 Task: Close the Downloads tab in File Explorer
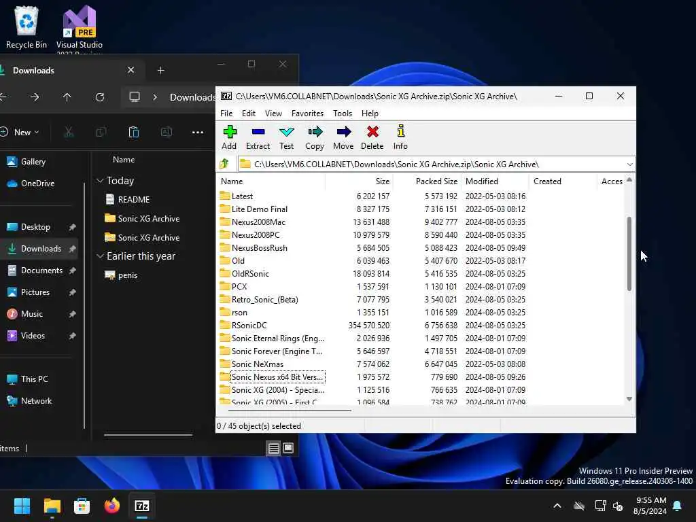point(130,70)
